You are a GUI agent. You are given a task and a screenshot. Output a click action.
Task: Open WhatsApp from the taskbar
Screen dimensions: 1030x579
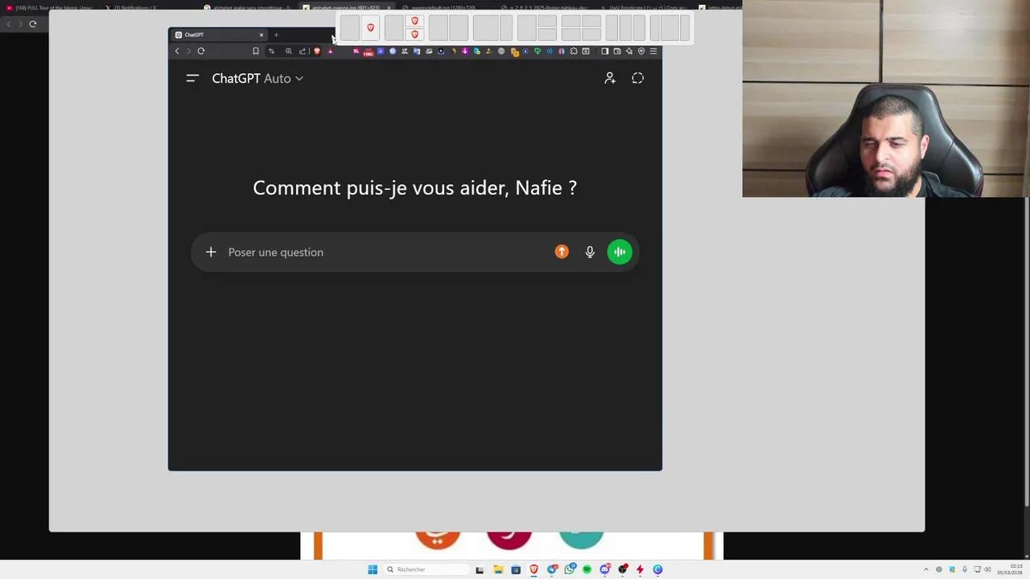pos(570,569)
